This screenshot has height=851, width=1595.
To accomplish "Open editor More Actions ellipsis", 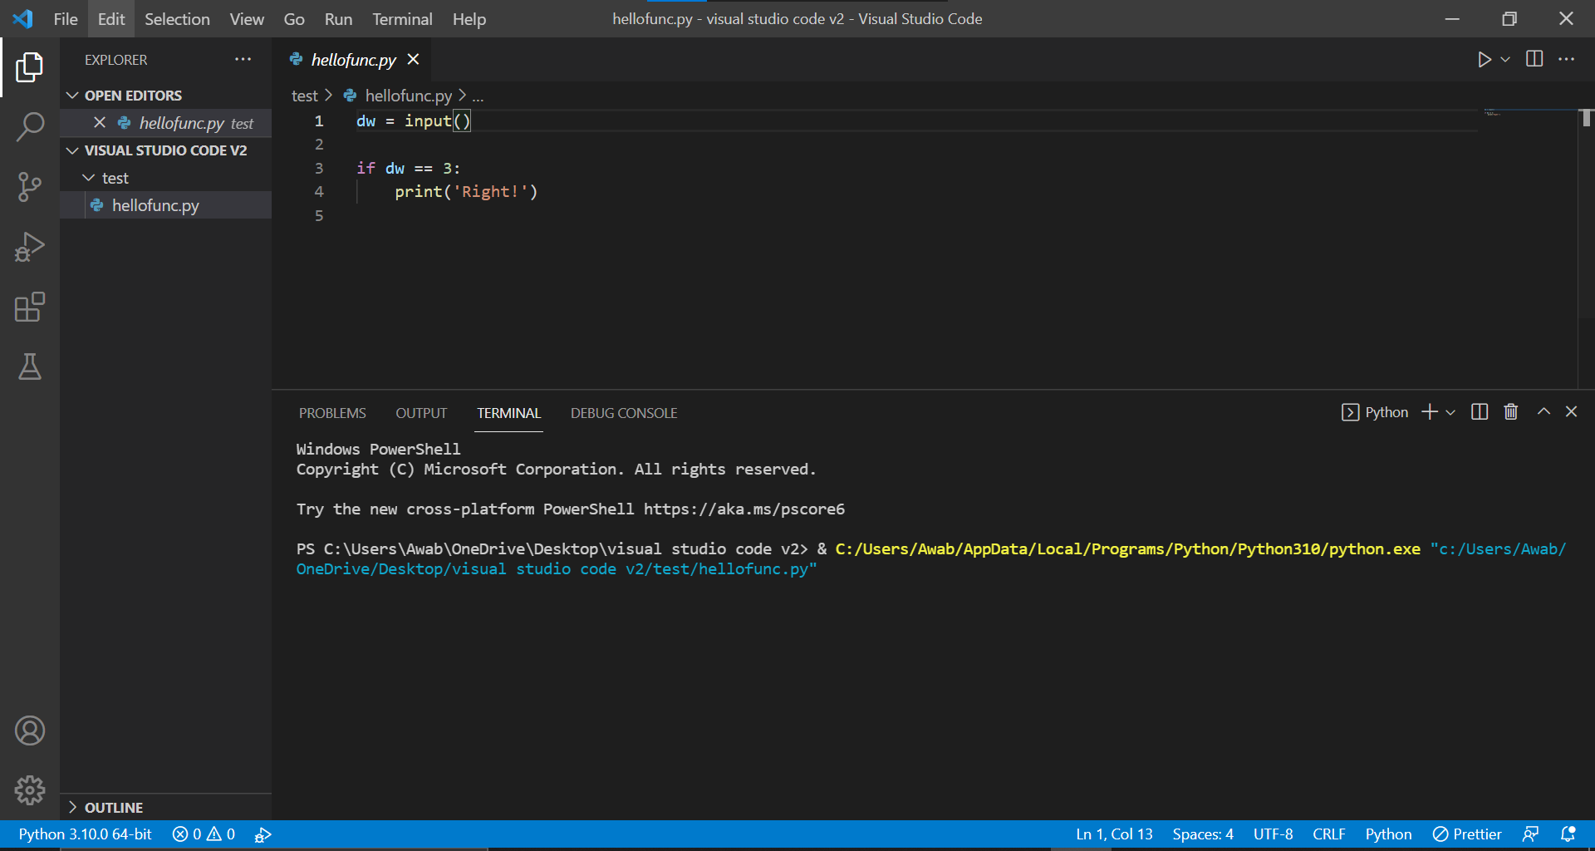I will (1566, 59).
